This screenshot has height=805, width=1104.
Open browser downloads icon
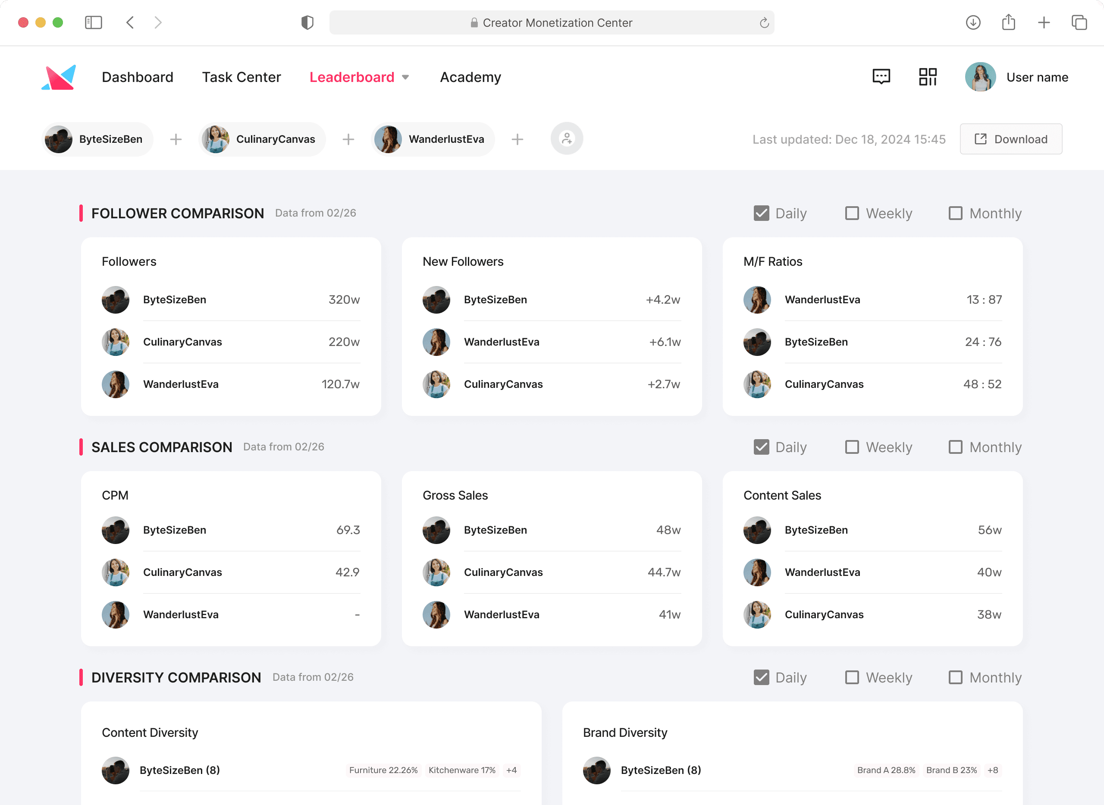tap(973, 22)
